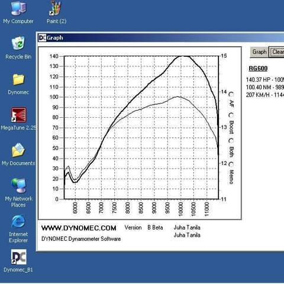Select the Both radio option
Screen dimensions: 284x284
(231, 141)
